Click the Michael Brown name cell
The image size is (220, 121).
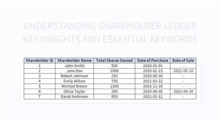click(x=74, y=86)
